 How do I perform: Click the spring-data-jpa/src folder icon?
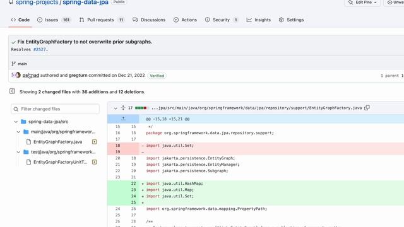(x=23, y=122)
